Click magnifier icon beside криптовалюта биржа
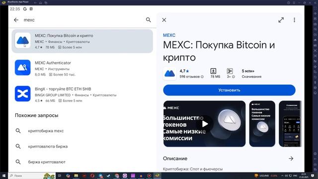Viewport: 318px width, 179px height. tap(18, 146)
